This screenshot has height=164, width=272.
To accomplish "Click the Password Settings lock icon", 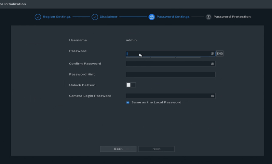I will pos(152,17).
